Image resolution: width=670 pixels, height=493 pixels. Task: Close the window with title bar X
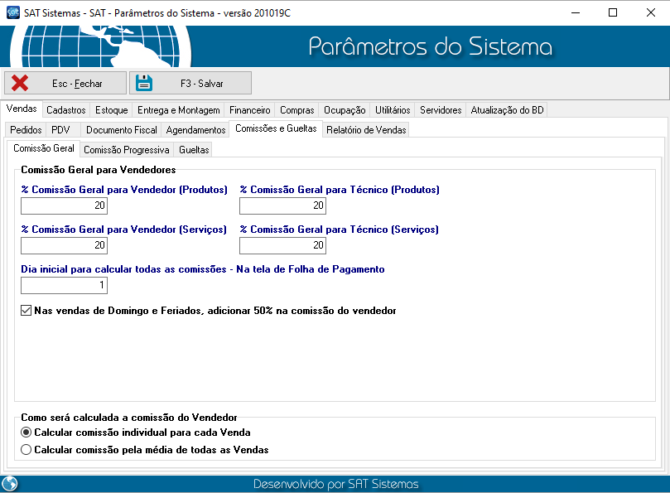click(650, 12)
